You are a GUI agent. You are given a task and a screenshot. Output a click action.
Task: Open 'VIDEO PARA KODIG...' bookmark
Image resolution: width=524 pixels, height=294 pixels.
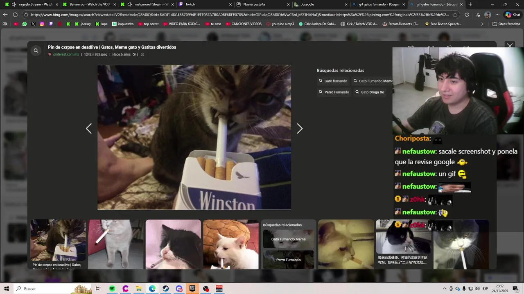click(182, 24)
